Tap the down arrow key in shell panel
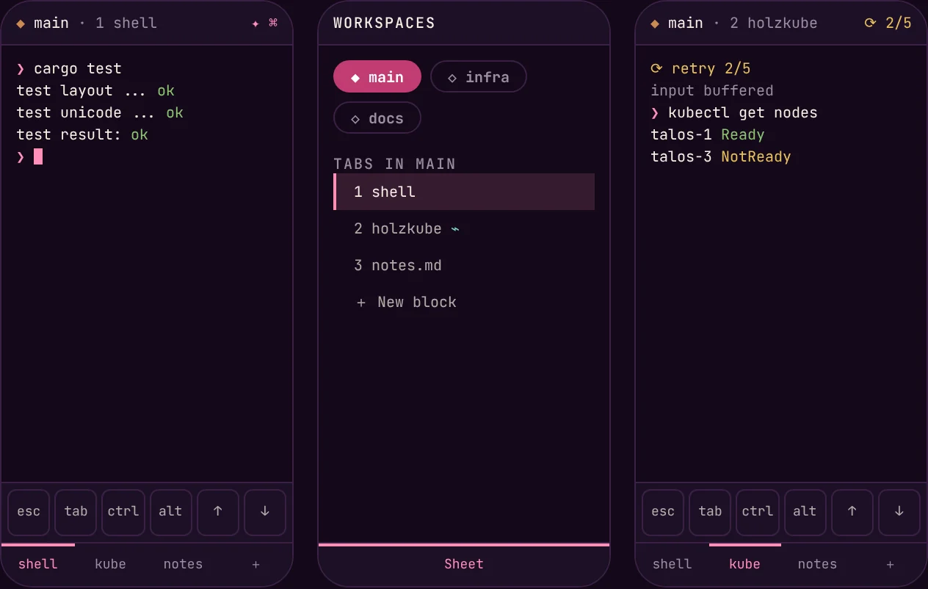This screenshot has width=928, height=589. pyautogui.click(x=265, y=512)
